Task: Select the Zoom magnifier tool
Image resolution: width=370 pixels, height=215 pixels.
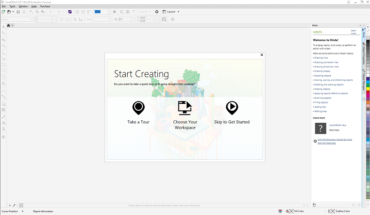Action: tap(4, 46)
